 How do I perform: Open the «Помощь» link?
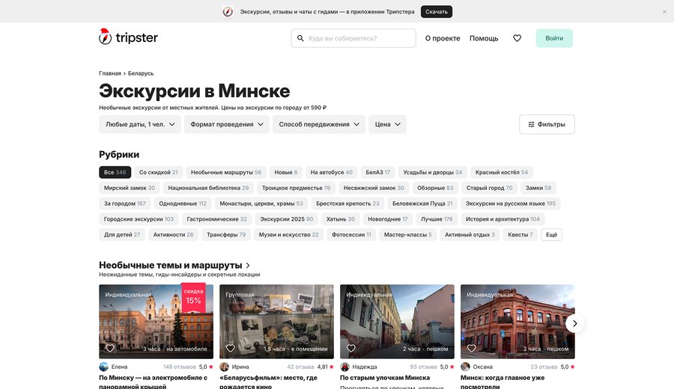tap(484, 38)
